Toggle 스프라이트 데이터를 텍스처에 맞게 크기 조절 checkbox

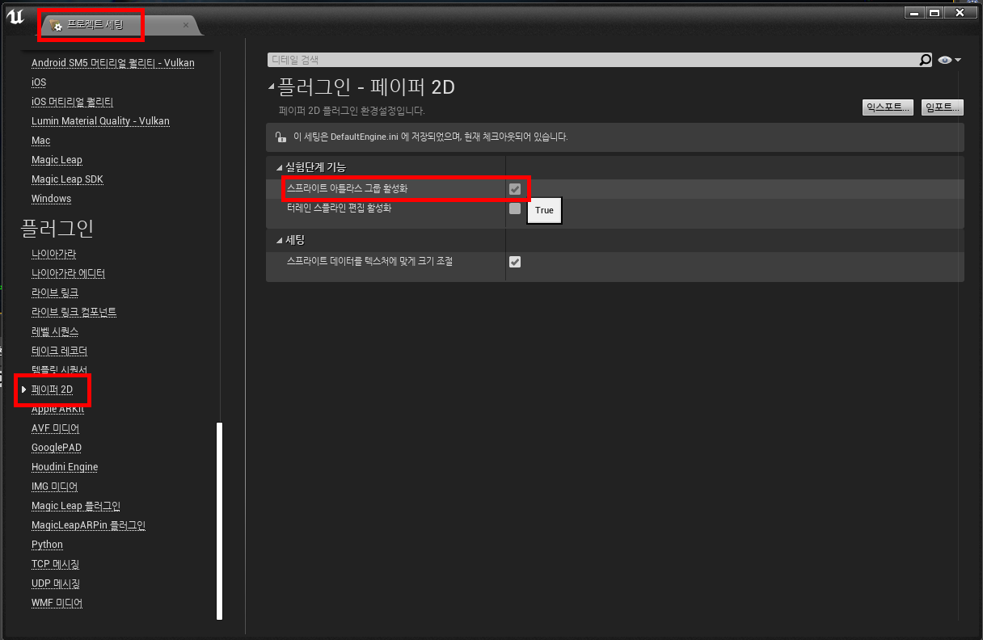pyautogui.click(x=515, y=262)
